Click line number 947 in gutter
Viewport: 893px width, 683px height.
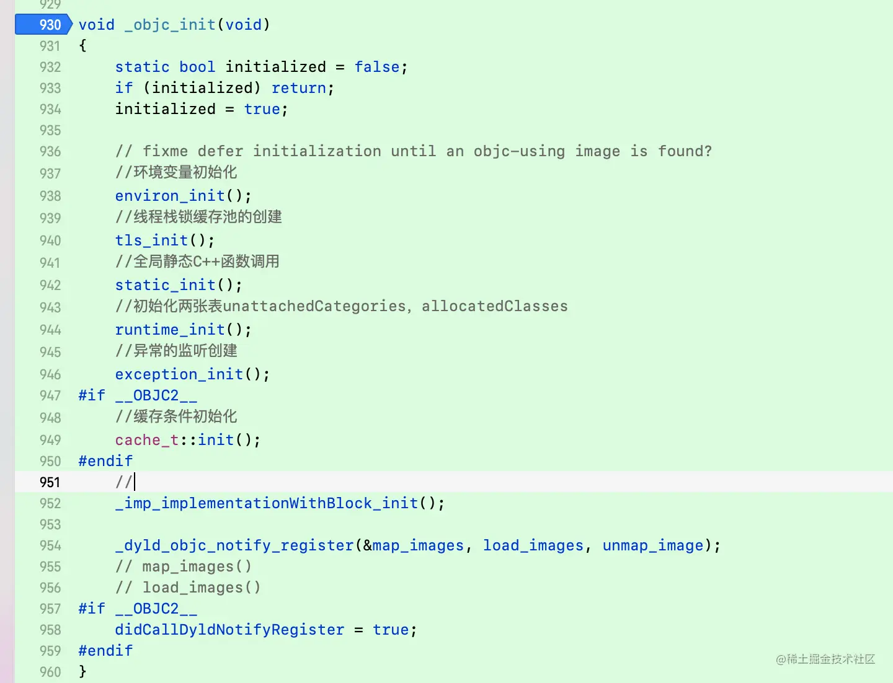[x=50, y=395]
